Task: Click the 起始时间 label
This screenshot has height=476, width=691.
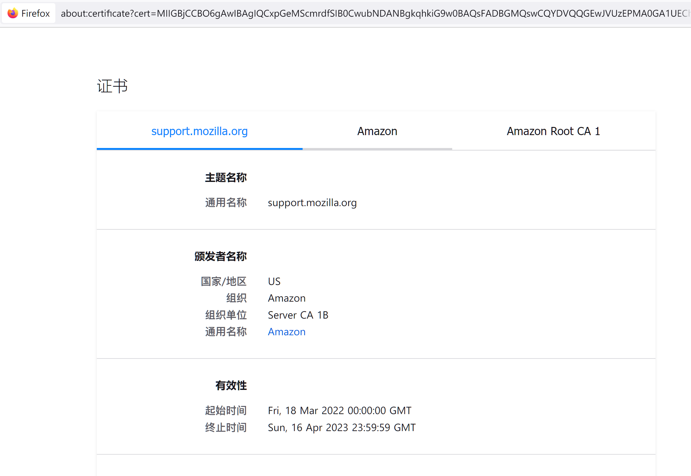Action: click(x=226, y=410)
